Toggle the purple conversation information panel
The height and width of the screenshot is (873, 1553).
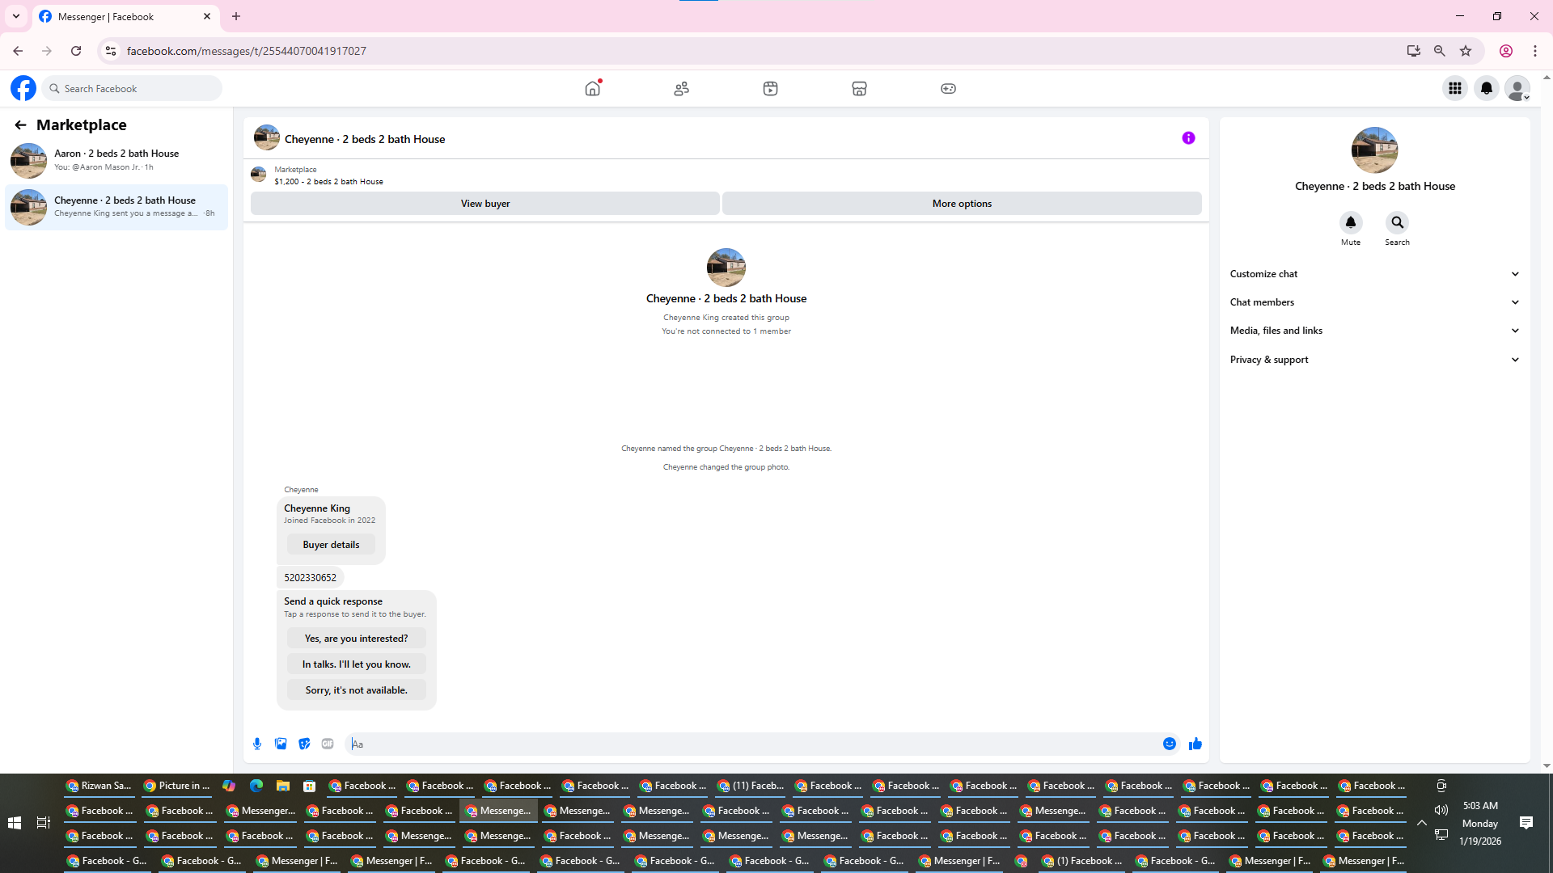click(1188, 138)
